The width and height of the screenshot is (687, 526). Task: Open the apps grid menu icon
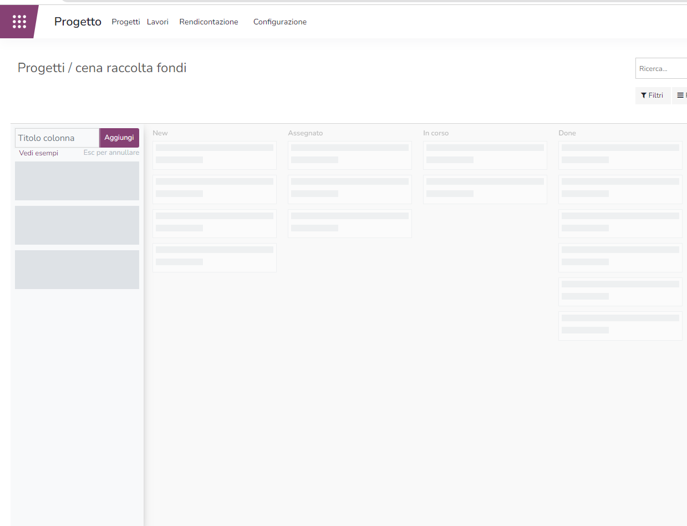(x=19, y=22)
